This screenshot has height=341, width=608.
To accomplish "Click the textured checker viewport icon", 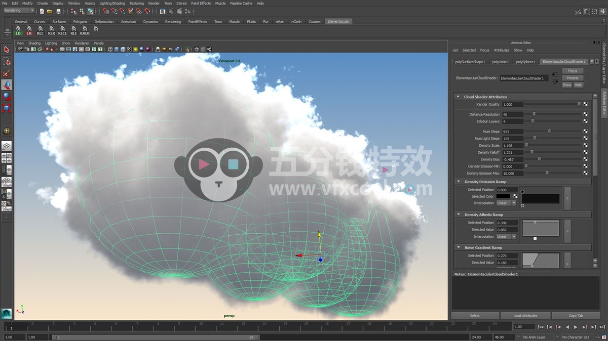I will (x=129, y=49).
